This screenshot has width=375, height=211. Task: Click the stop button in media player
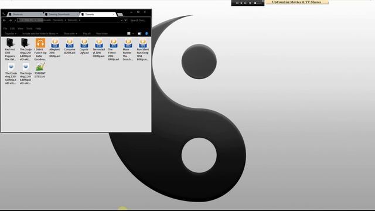(x=250, y=3)
